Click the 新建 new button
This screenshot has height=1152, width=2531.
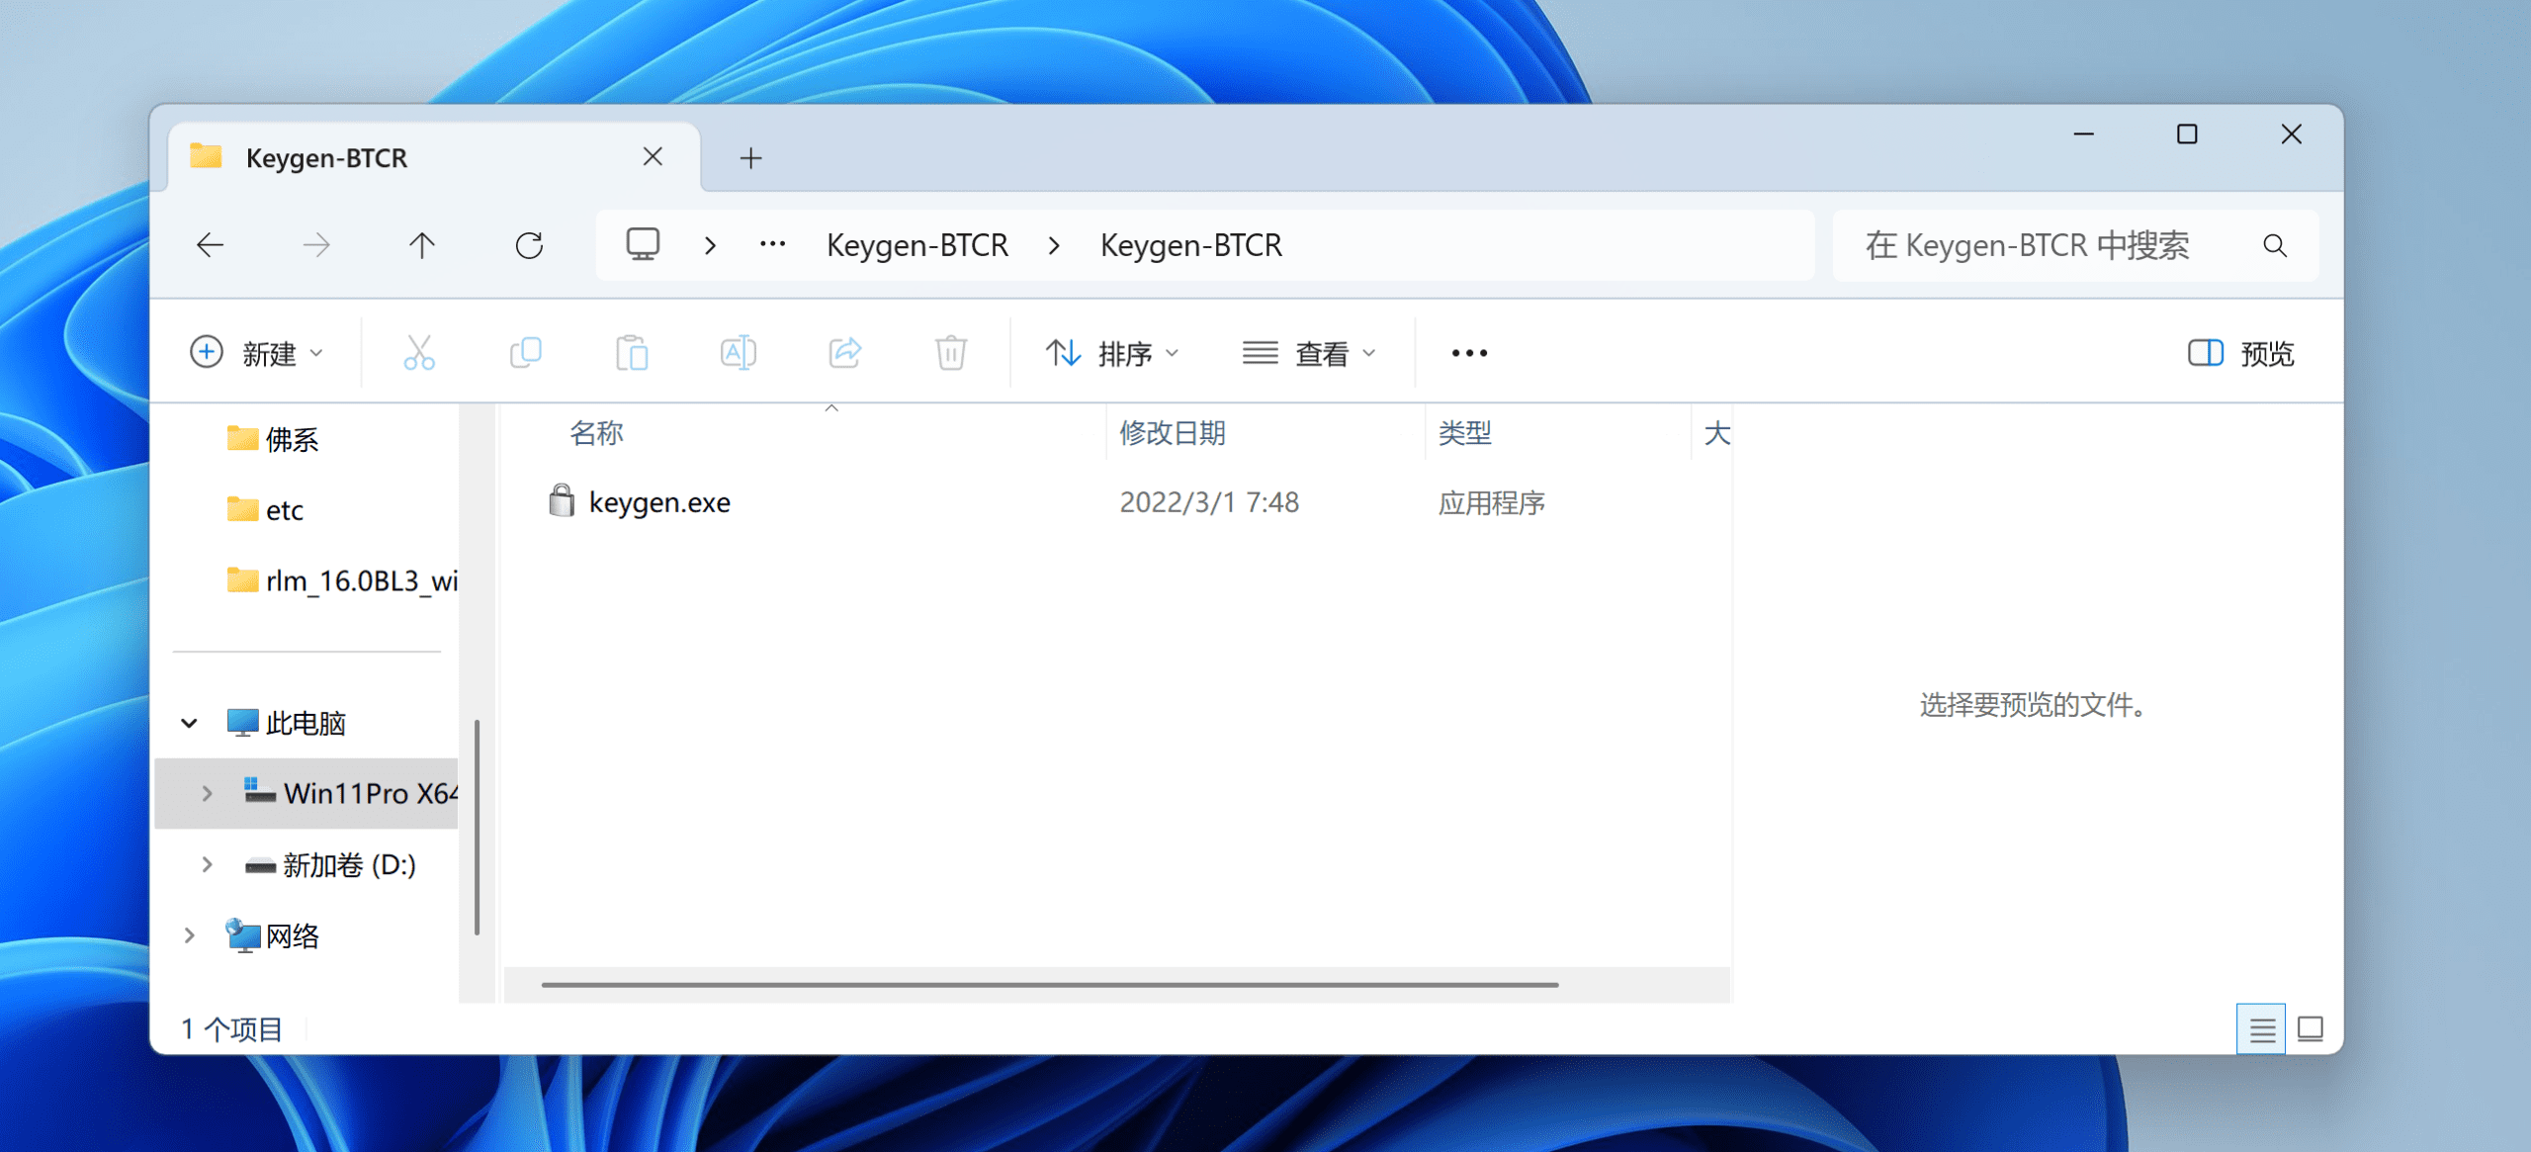pyautogui.click(x=257, y=353)
